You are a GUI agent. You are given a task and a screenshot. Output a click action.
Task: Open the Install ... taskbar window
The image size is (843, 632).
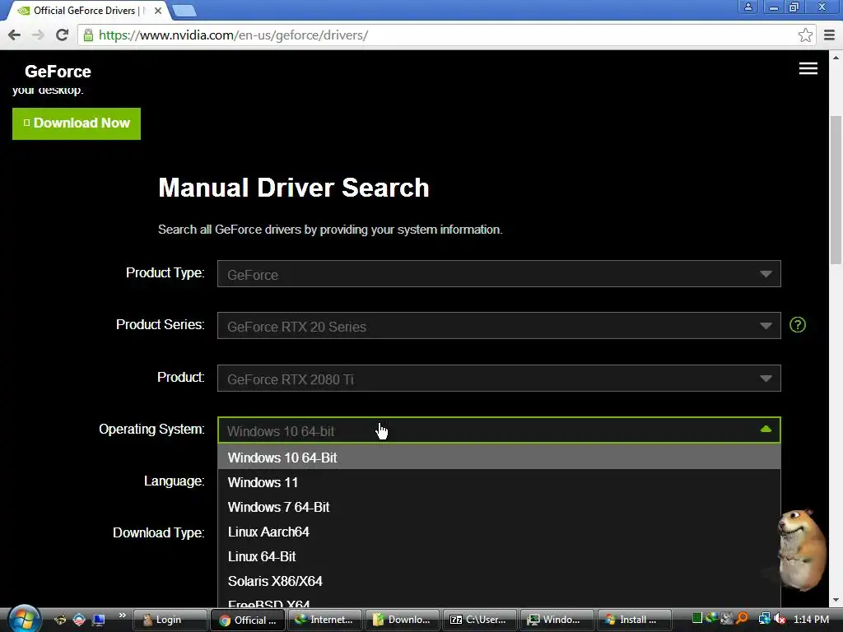point(635,620)
